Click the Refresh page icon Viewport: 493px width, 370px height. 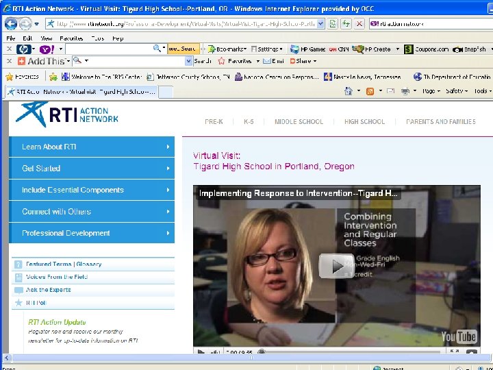346,23
